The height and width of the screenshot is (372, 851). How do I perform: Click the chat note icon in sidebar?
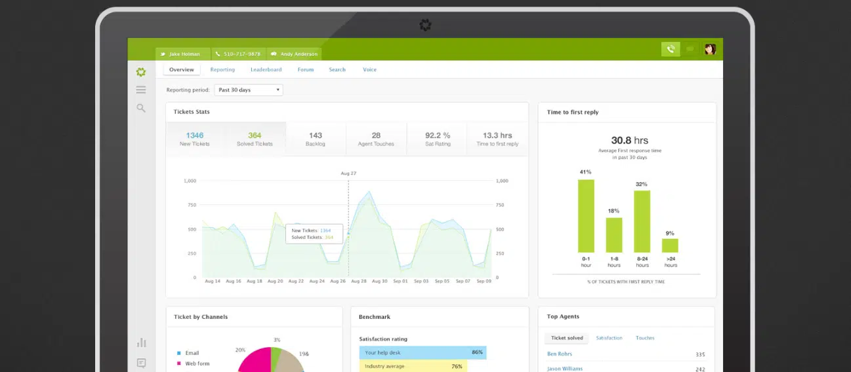pos(141,362)
